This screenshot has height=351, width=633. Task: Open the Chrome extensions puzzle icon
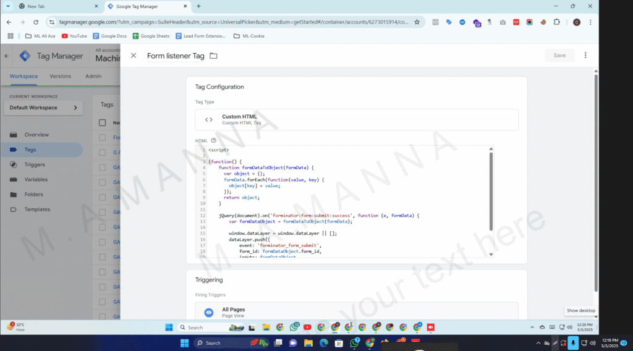coord(557,22)
